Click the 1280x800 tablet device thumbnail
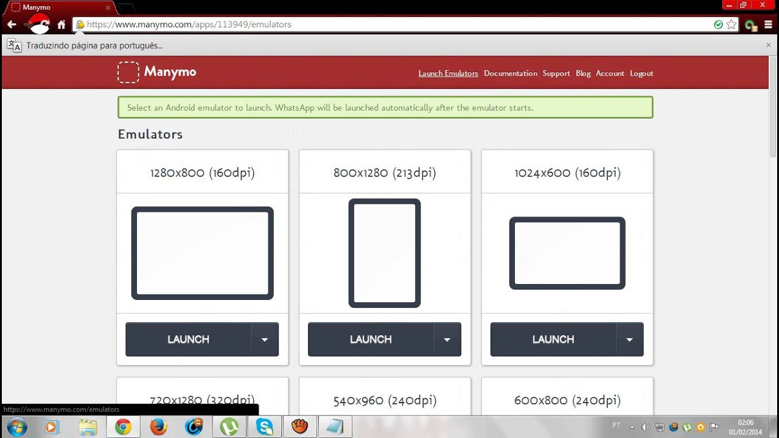The width and height of the screenshot is (779, 438). pos(202,253)
